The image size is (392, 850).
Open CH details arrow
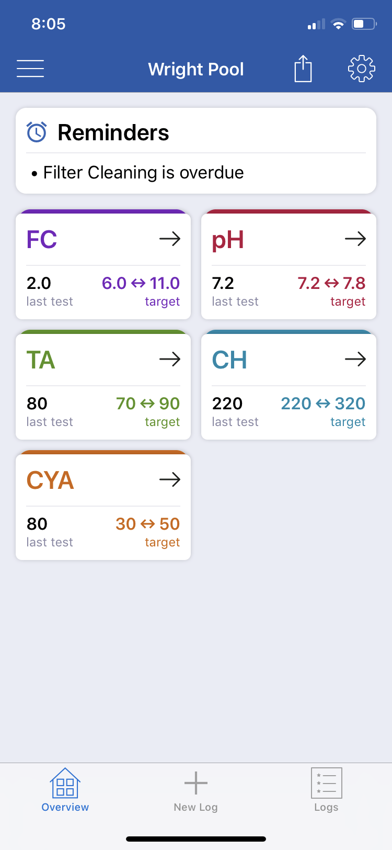355,360
